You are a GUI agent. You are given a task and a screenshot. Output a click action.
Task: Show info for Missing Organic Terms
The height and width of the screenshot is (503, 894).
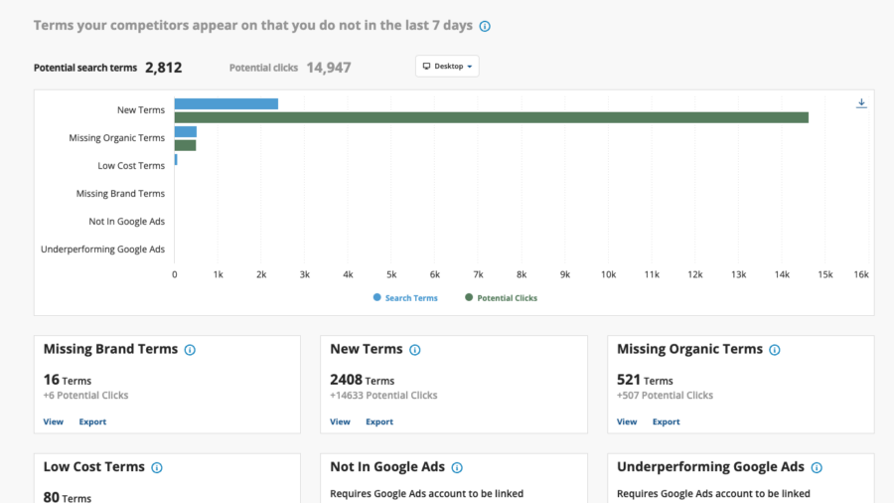coord(774,350)
